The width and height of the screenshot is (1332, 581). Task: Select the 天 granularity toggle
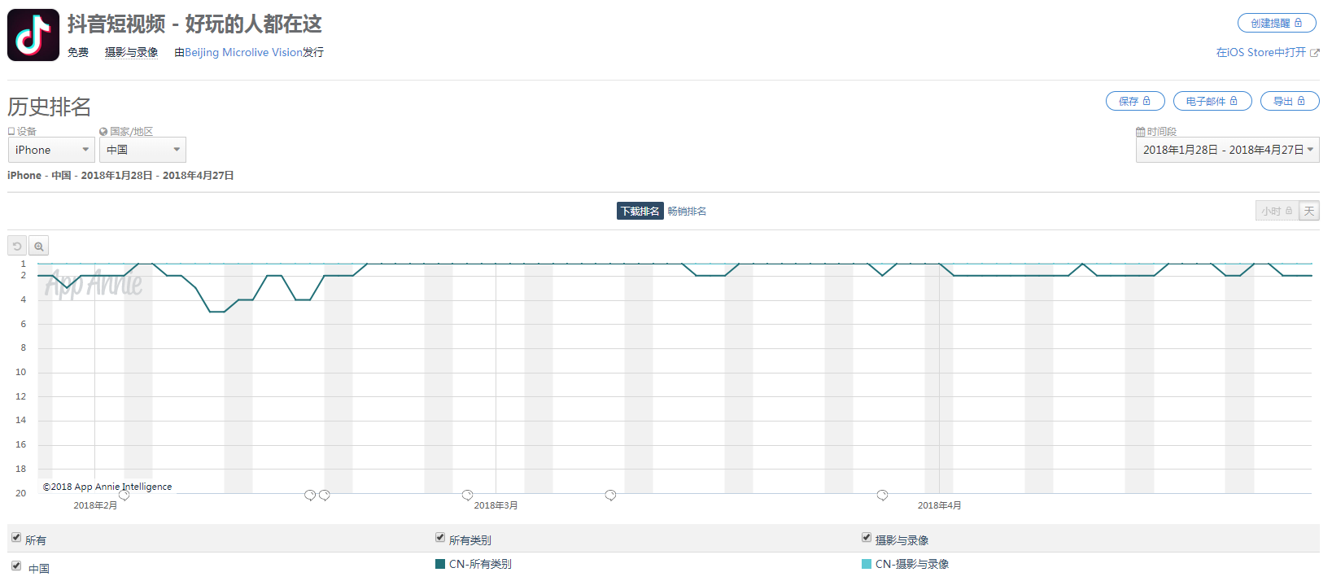(x=1309, y=211)
